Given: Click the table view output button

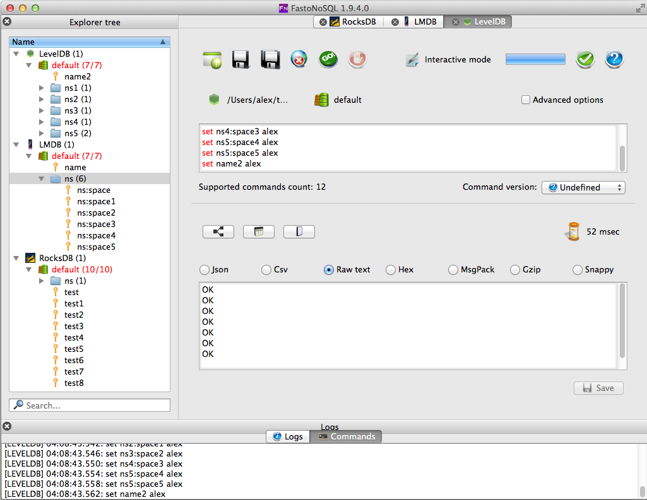Looking at the screenshot, I should pos(259,231).
